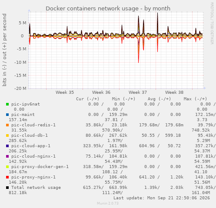This screenshot has height=208, width=216.
Task: Click the 'Min (-/+)' column header
Action: click(123, 99)
